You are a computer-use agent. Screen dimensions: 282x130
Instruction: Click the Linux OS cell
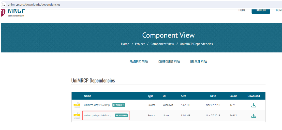click(x=166, y=116)
